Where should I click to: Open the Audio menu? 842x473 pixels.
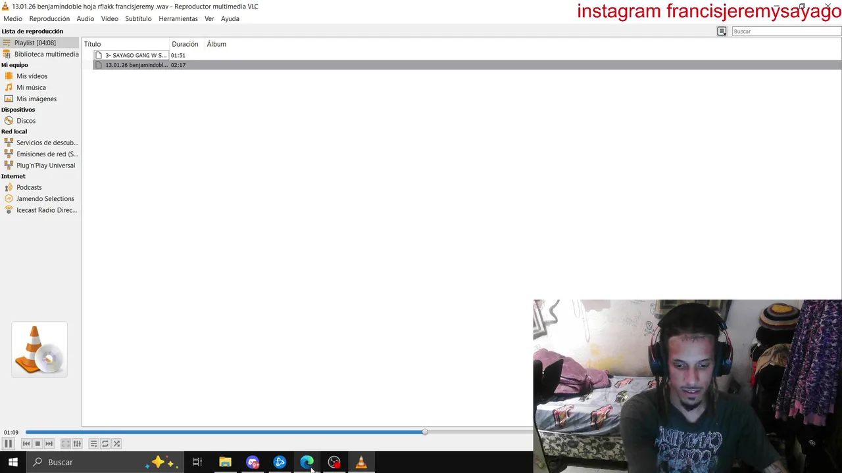[x=86, y=18]
